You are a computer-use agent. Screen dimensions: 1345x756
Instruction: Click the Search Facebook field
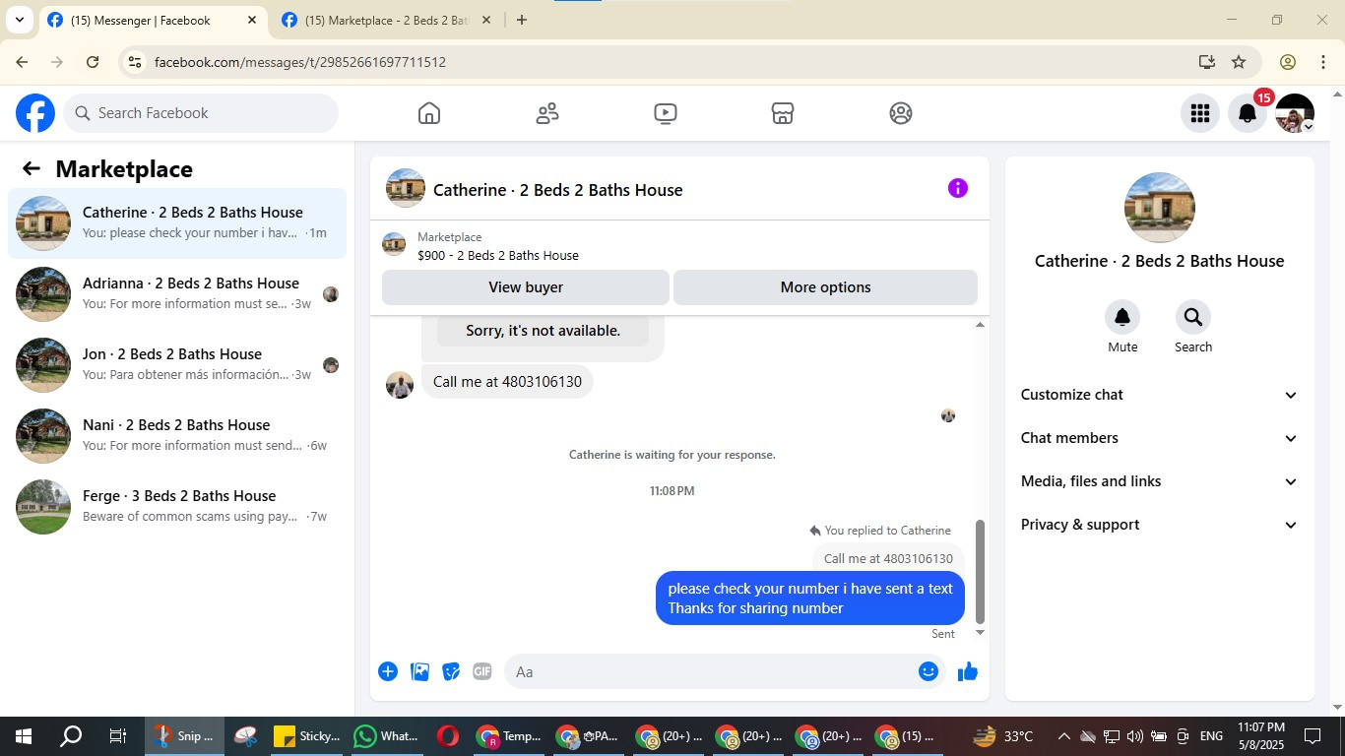click(201, 113)
